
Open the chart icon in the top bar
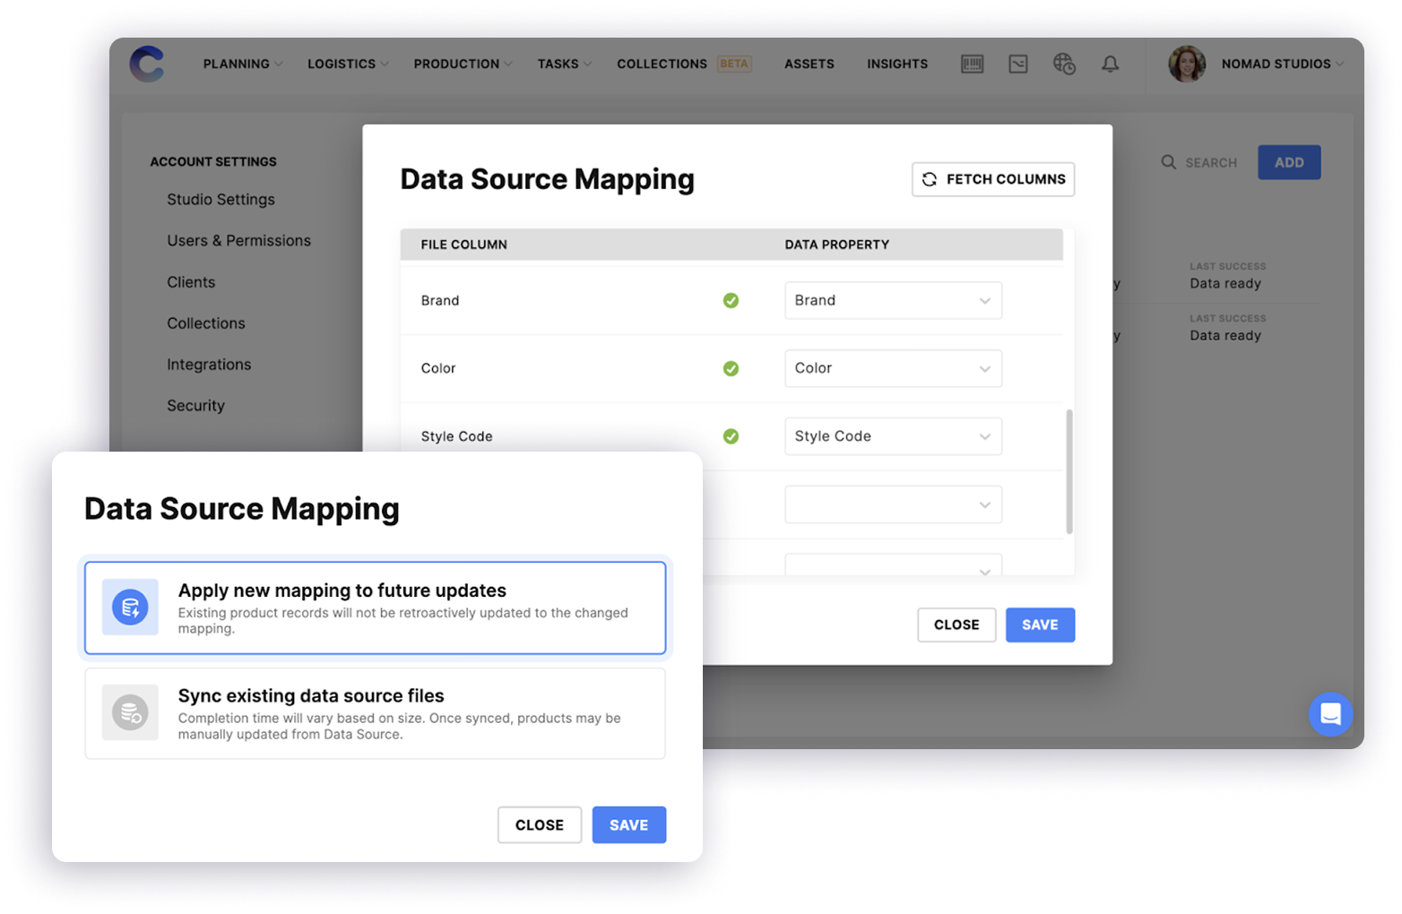pos(1018,64)
